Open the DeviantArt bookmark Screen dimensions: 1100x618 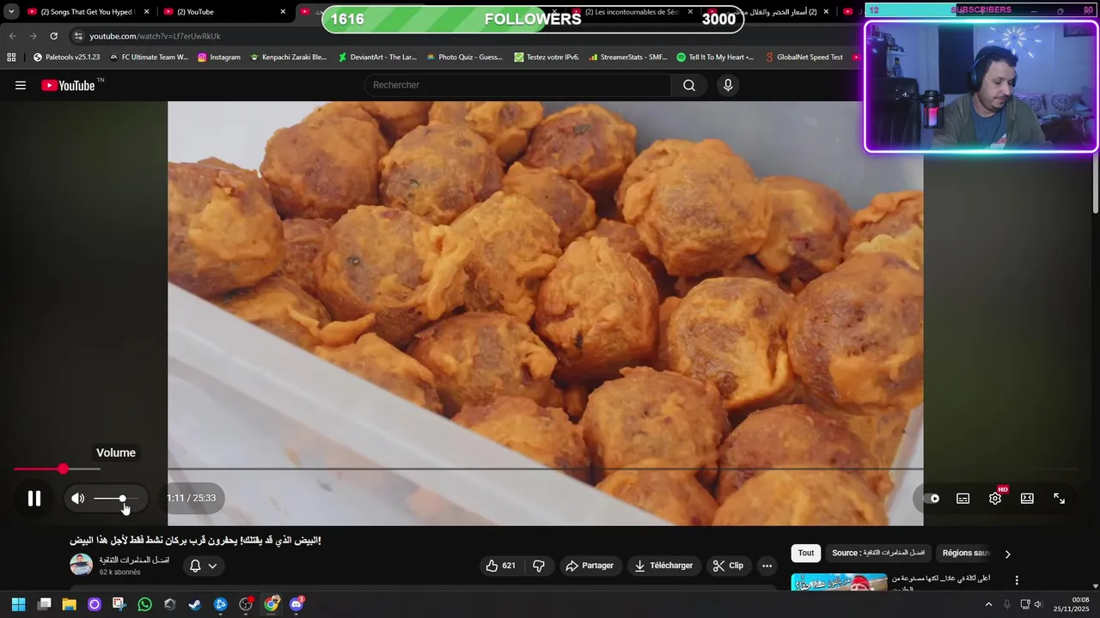tap(377, 58)
